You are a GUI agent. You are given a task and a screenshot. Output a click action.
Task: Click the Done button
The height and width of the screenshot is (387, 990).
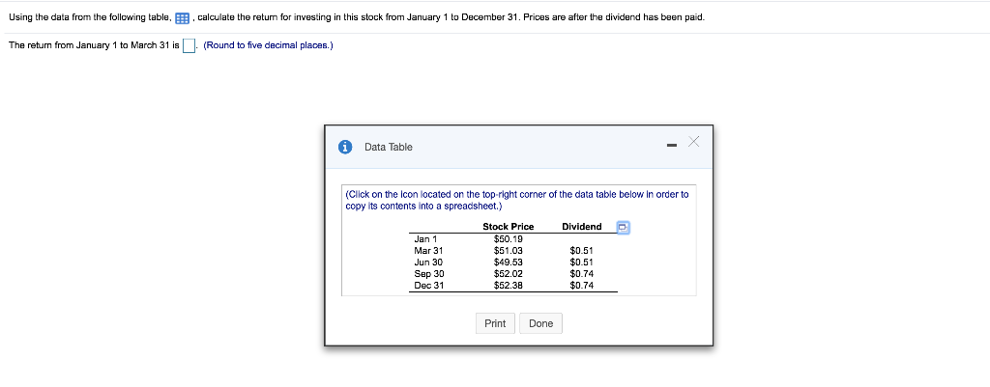[541, 323]
